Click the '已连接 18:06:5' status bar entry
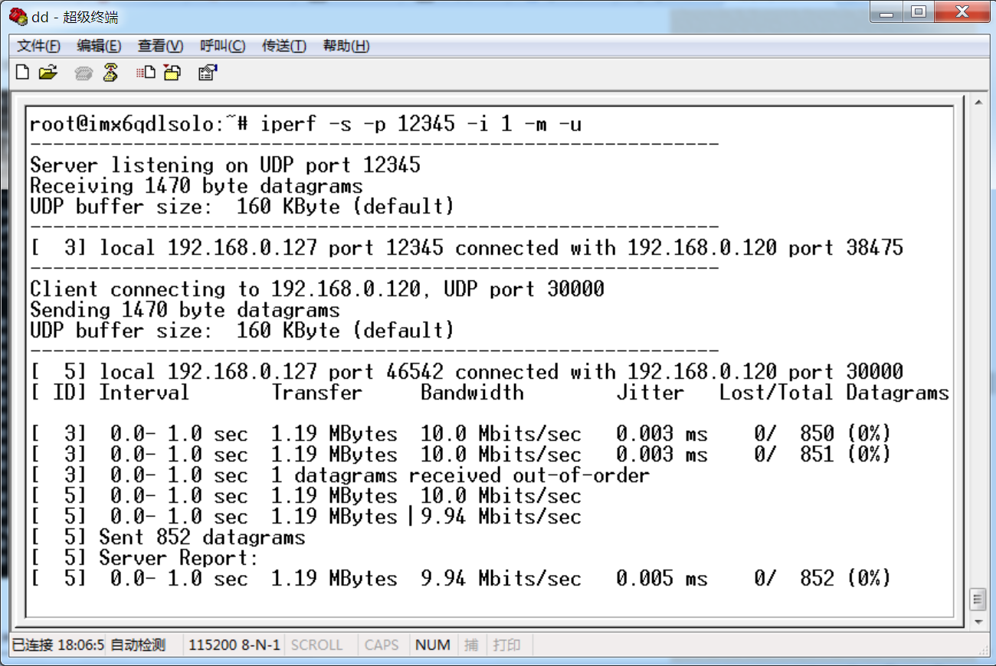 click(x=58, y=645)
